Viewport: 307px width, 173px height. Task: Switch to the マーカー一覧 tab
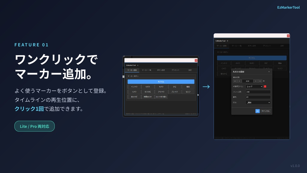click(x=146, y=70)
